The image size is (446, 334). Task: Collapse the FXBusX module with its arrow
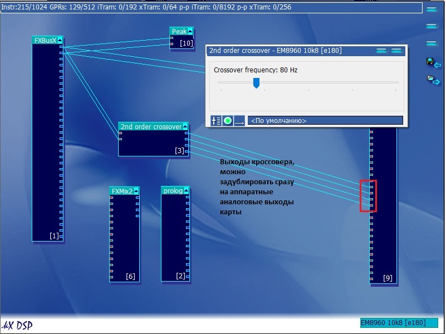tap(60, 40)
